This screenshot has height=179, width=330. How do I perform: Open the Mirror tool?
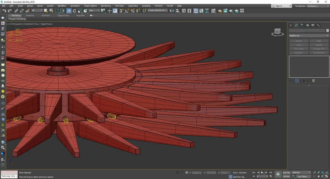172,11
